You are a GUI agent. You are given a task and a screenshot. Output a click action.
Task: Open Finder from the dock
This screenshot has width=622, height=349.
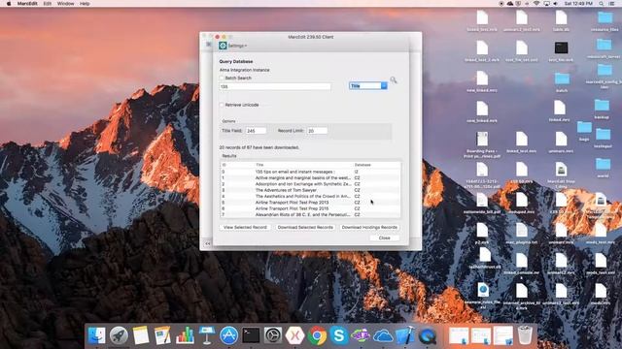[x=96, y=335]
